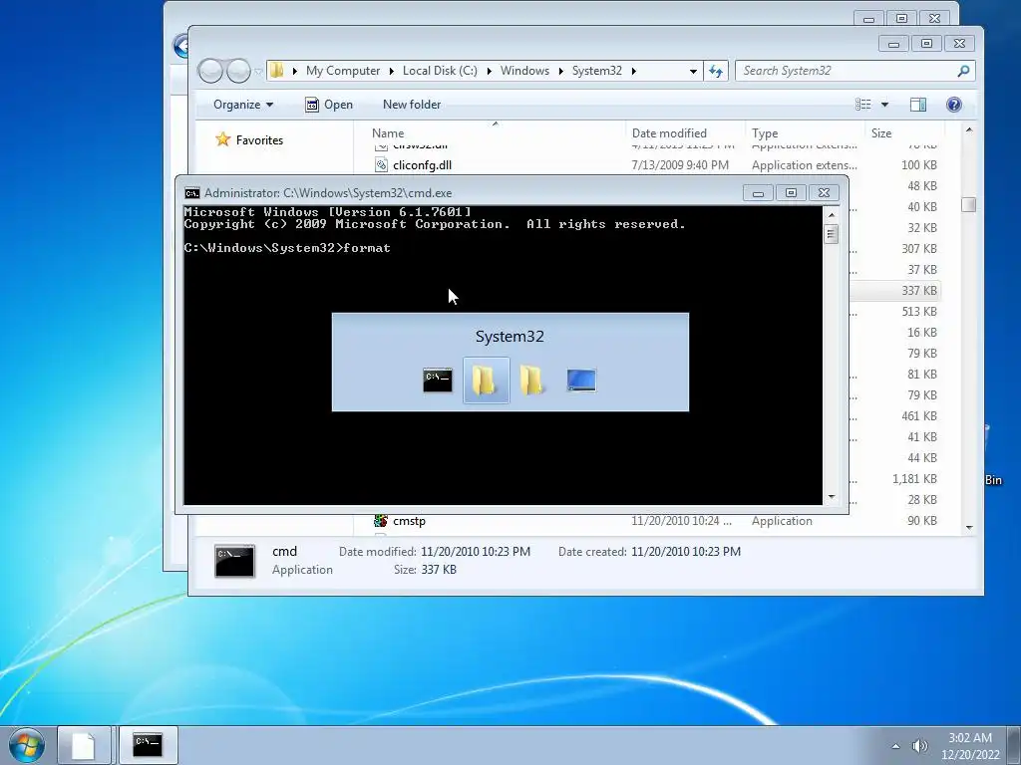Viewport: 1021px width, 765px height.
Task: Click cmstp file icon
Action: point(381,521)
